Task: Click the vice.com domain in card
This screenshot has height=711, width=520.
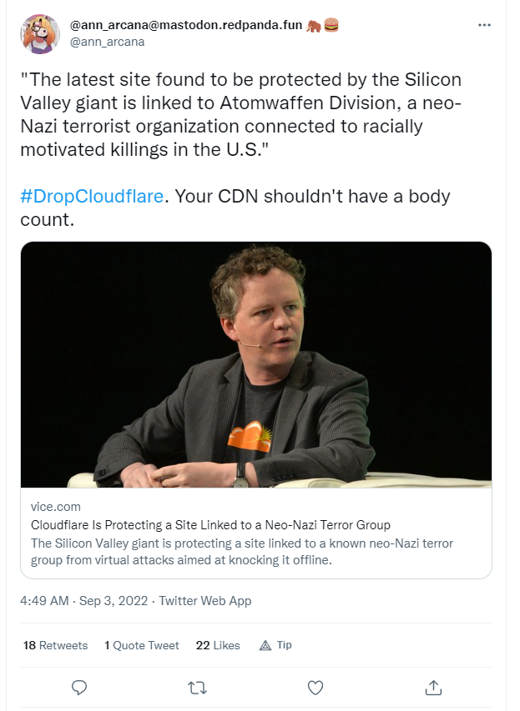Action: click(x=55, y=507)
